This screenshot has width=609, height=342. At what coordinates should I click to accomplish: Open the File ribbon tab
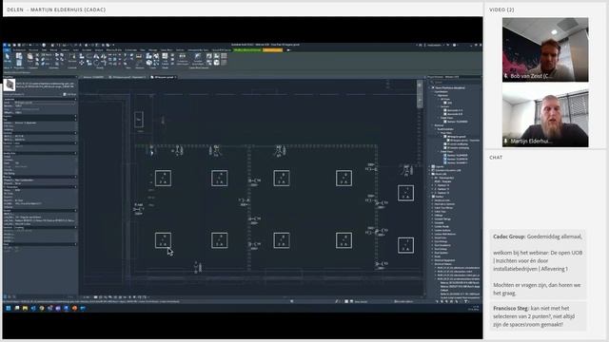pyautogui.click(x=7, y=50)
